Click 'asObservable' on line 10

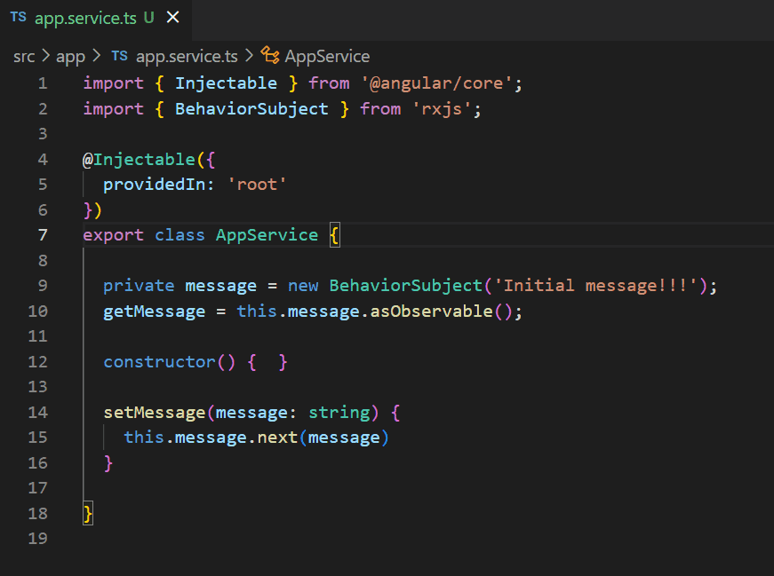pyautogui.click(x=431, y=312)
